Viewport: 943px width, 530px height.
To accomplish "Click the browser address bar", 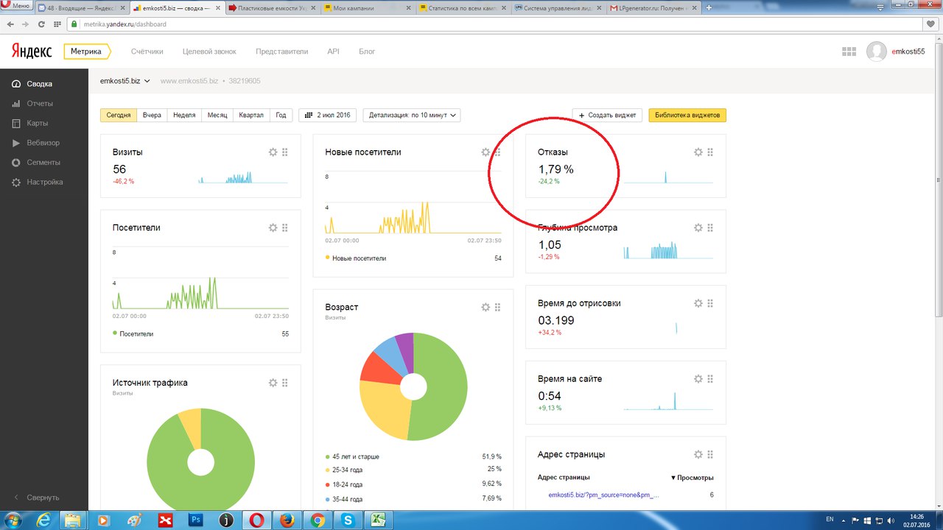I will point(494,24).
